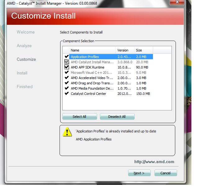Viewport: 210px width, 187px height.
Task: Toggle the Application Profiles checkbox
Action: 67,56
